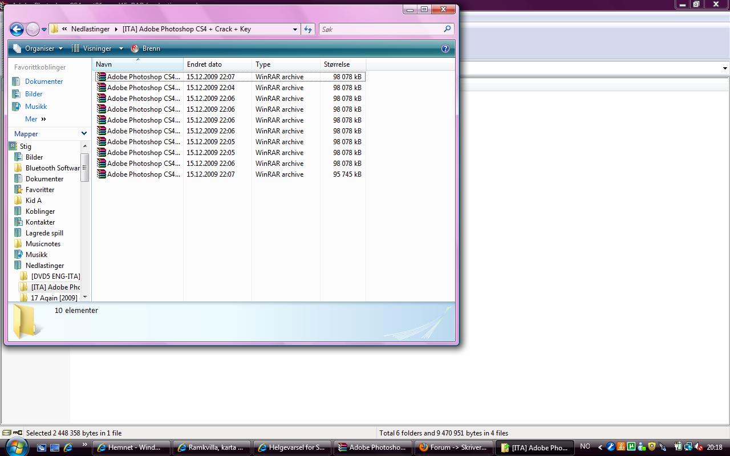Click the folder tree scrollbar down arrow
This screenshot has width=730, height=456.
pos(85,297)
